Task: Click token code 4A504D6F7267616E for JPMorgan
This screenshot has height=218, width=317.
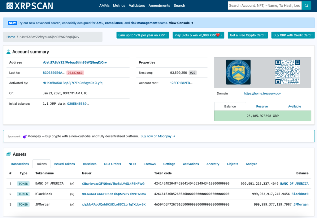Action: [x=192, y=204]
